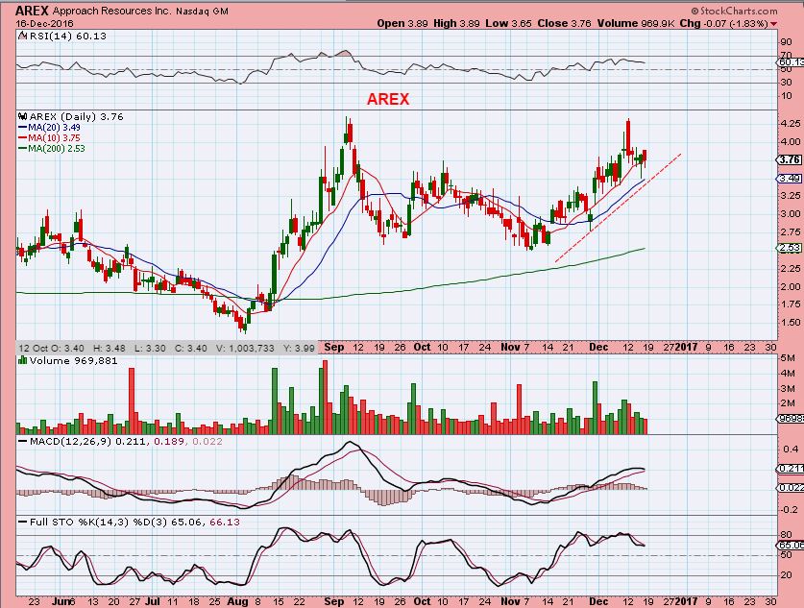The image size is (804, 608).
Task: Click the Low 3.65 value
Action: click(x=509, y=24)
